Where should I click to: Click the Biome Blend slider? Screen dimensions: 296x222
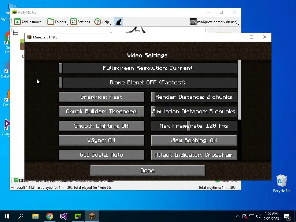(148, 82)
